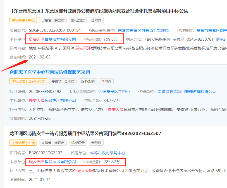227x188 pixels.
Task: Open 蚌埠市政府采购中心 agency link
Action: click(x=107, y=153)
